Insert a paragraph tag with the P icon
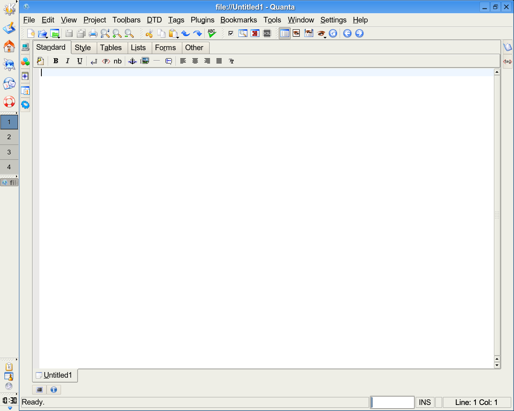The height and width of the screenshot is (411, 514). [x=106, y=61]
